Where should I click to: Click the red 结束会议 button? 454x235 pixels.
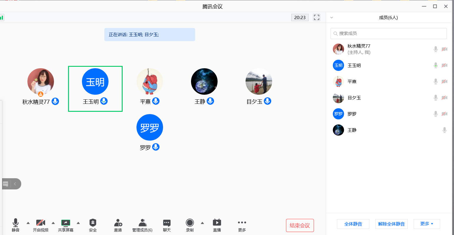300,226
